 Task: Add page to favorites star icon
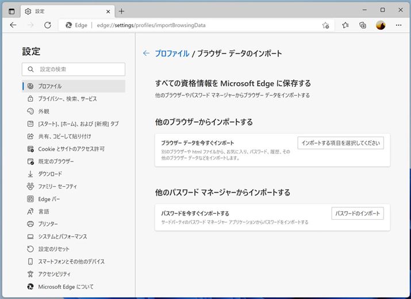pos(325,25)
